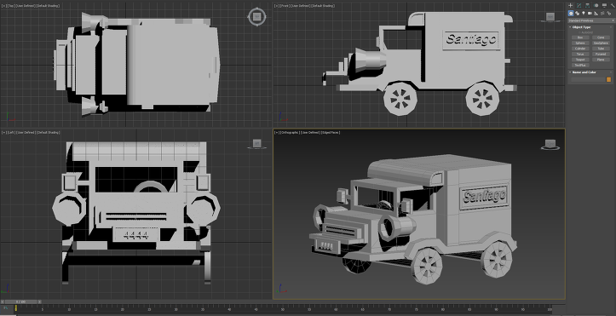
Task: Collapse the Name and Color rollout
Action: click(584, 72)
